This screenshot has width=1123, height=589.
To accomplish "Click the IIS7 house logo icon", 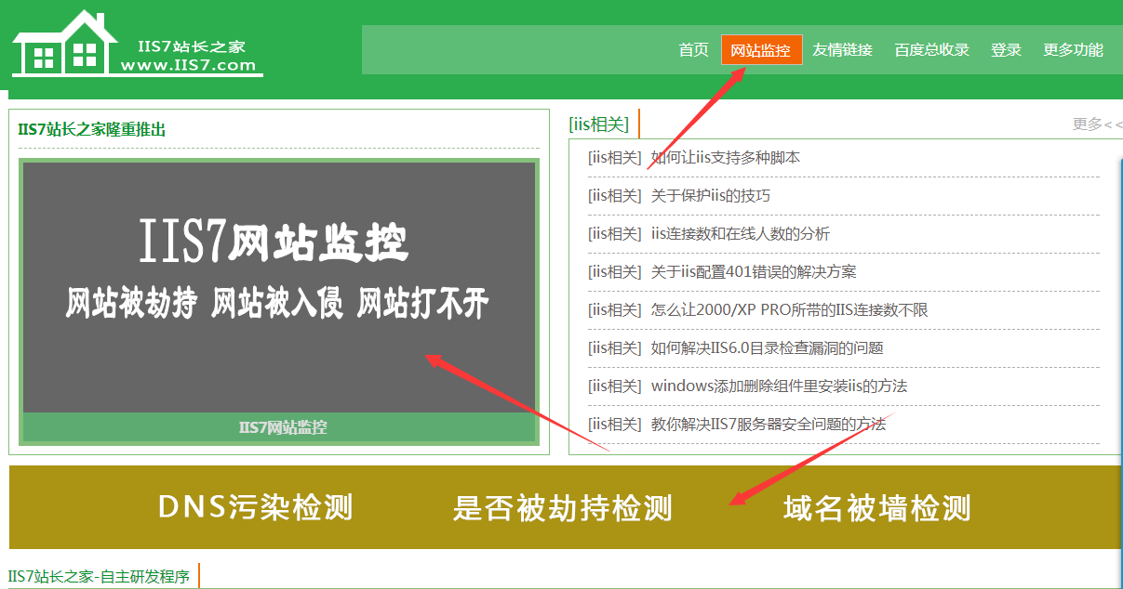I will point(63,45).
